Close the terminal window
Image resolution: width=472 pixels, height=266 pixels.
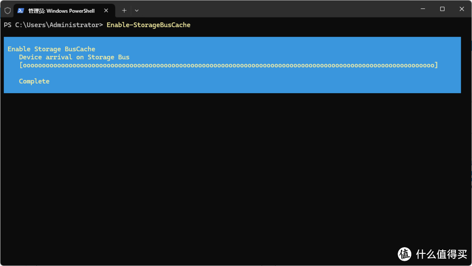pos(462,9)
